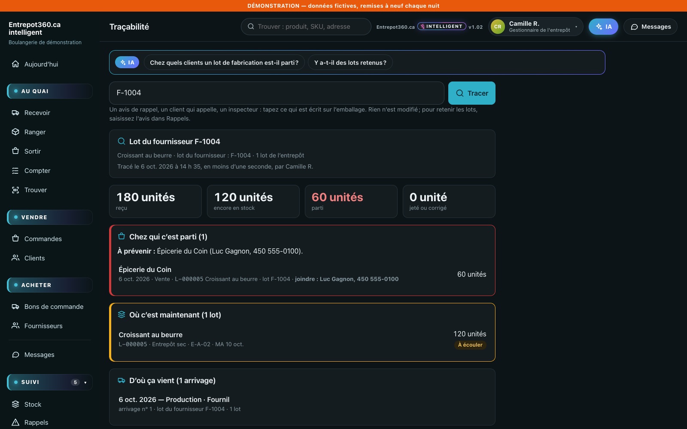Focus the product, SKU, address search field
This screenshot has height=429, width=687.
pyautogui.click(x=306, y=27)
